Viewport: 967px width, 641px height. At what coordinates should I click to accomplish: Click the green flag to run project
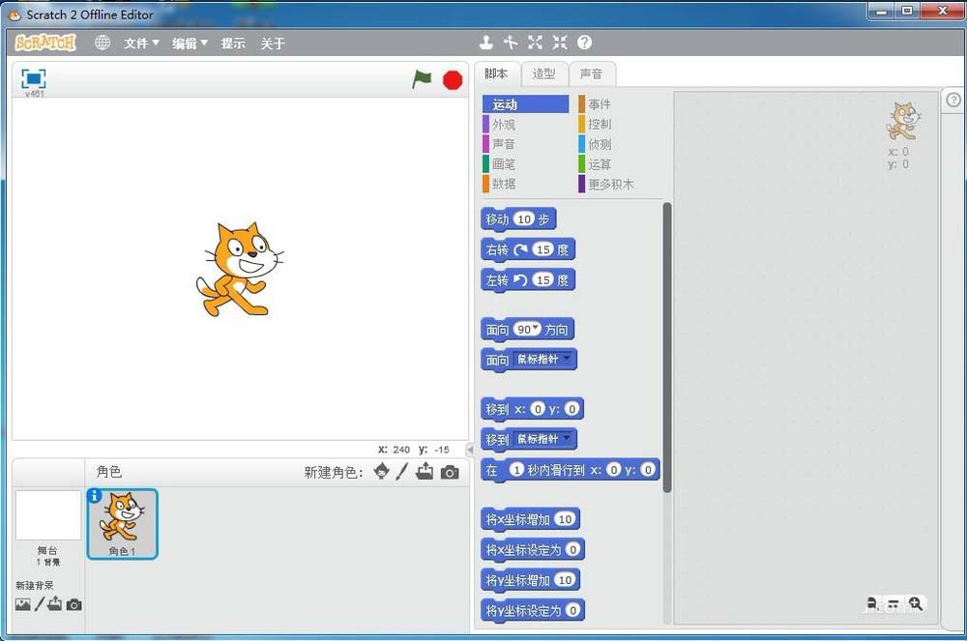(423, 79)
